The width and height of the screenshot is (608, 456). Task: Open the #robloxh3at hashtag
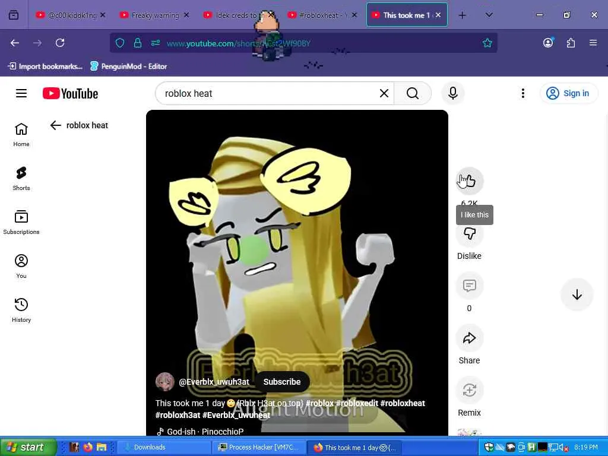(x=178, y=415)
